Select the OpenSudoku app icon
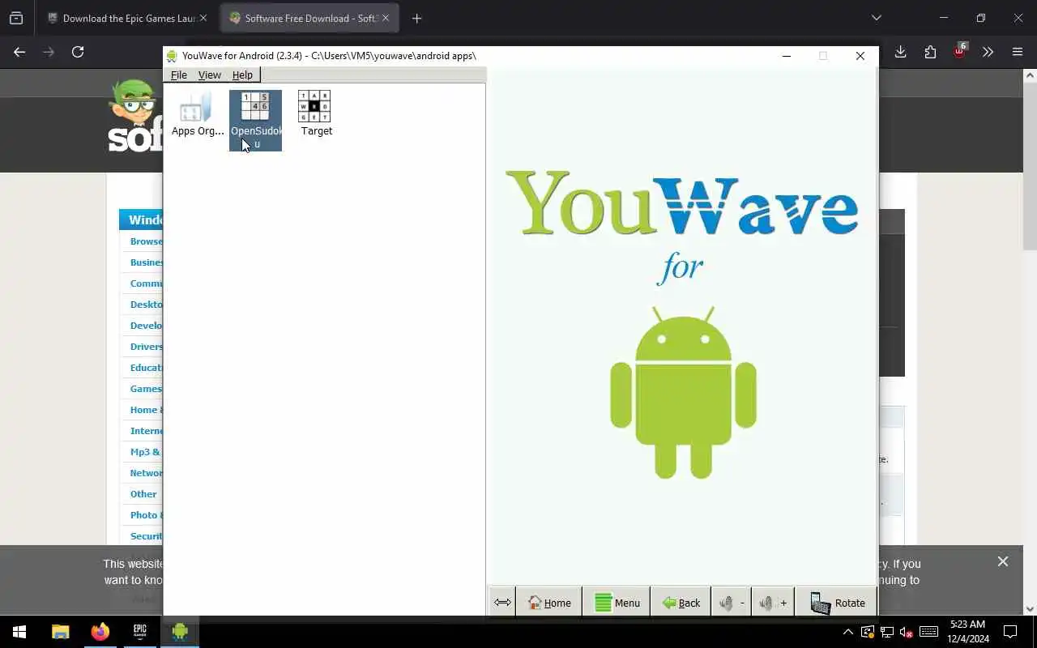 pyautogui.click(x=256, y=120)
